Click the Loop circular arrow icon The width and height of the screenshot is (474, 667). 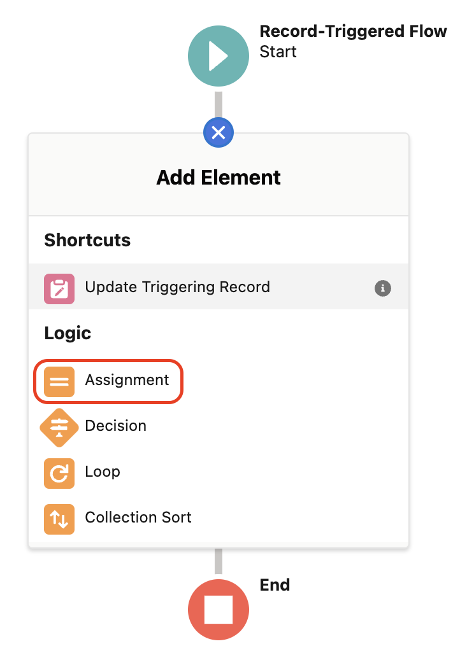[x=59, y=474]
